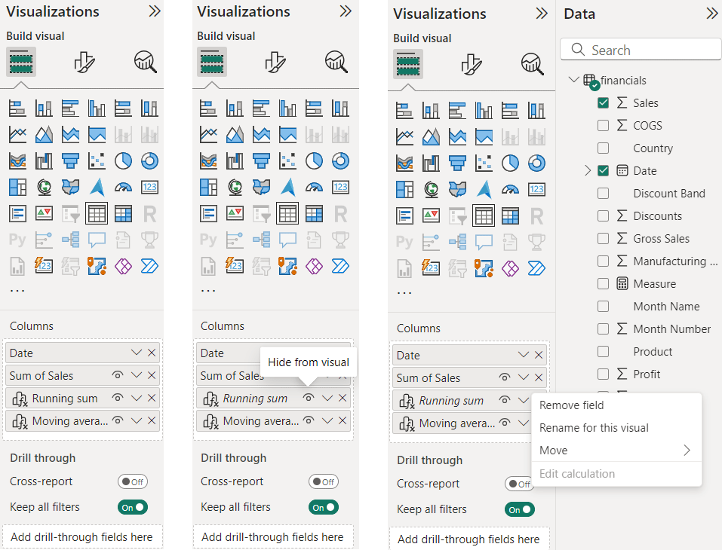Tick the Profit field checkbox
This screenshot has width=722, height=550.
coord(603,374)
